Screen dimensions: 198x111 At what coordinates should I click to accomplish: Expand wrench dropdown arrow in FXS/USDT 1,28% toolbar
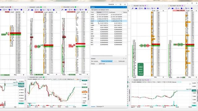point(30,10)
